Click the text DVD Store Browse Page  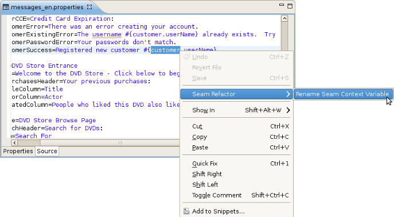57,121
